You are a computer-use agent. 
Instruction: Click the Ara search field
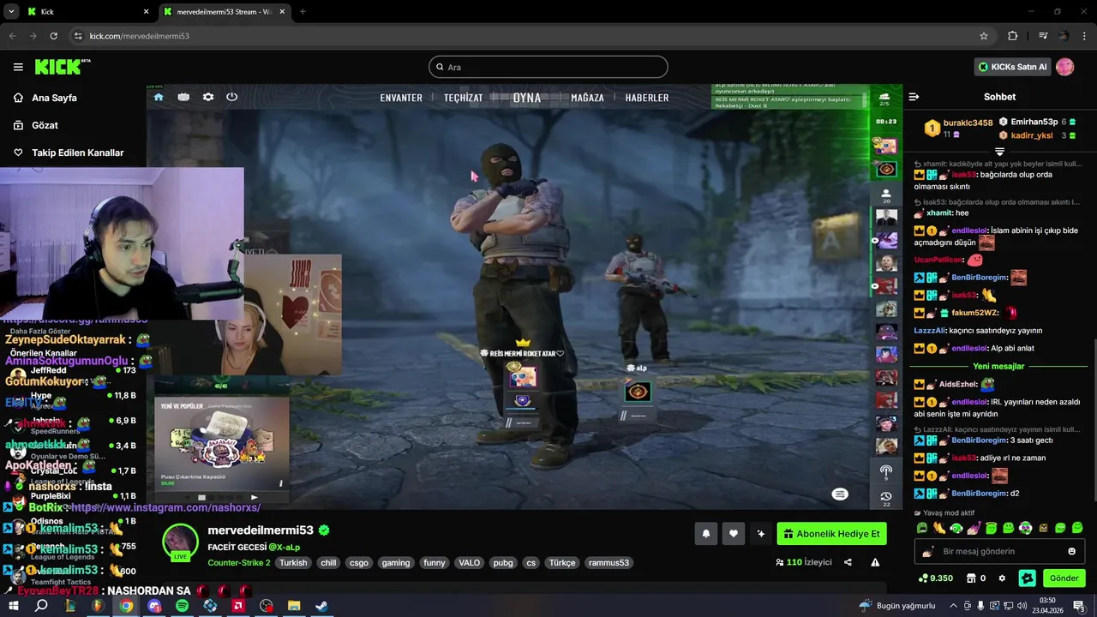coord(548,67)
